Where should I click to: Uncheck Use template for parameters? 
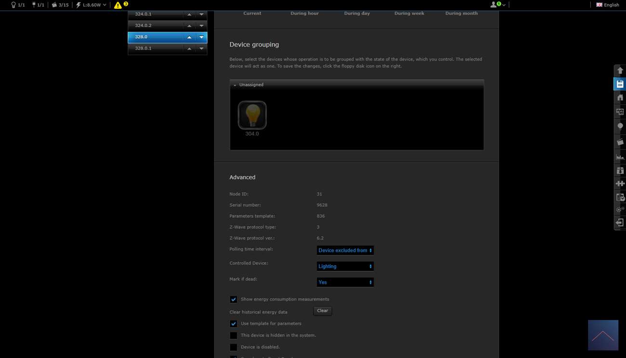click(x=234, y=324)
